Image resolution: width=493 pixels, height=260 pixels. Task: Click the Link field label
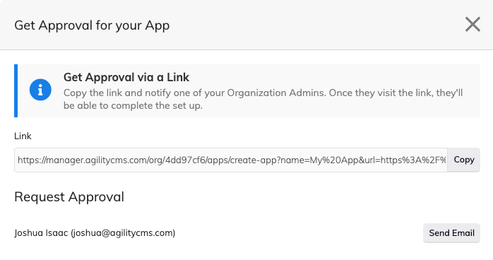click(23, 136)
